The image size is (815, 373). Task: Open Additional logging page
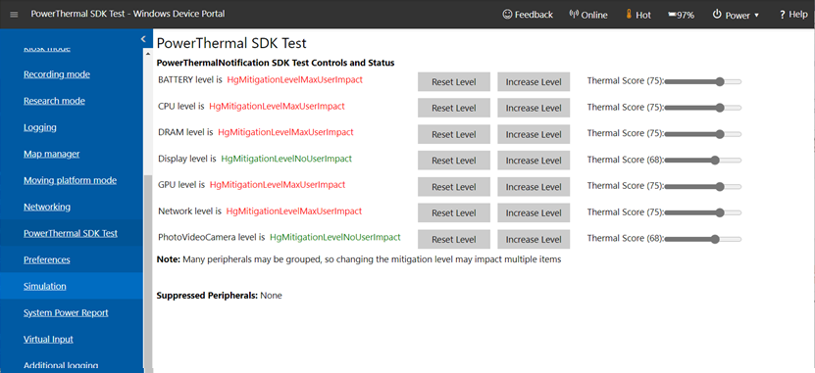click(61, 365)
